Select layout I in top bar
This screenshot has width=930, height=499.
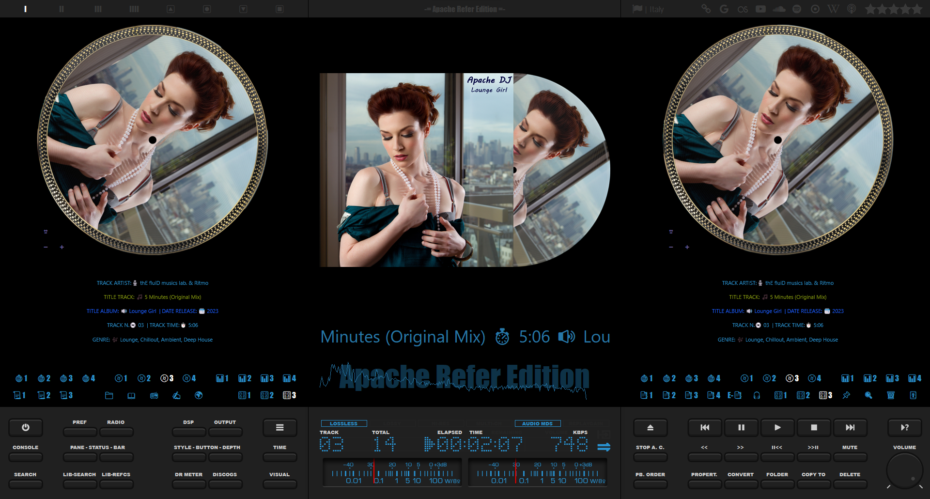pyautogui.click(x=25, y=9)
